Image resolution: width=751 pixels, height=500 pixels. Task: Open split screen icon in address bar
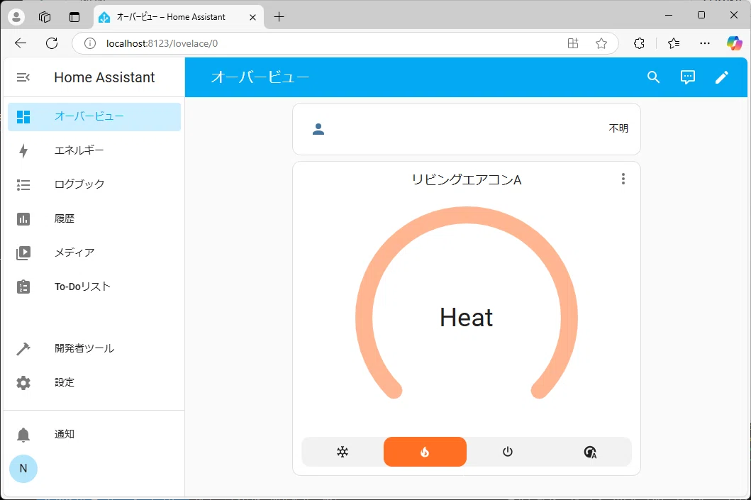click(573, 43)
